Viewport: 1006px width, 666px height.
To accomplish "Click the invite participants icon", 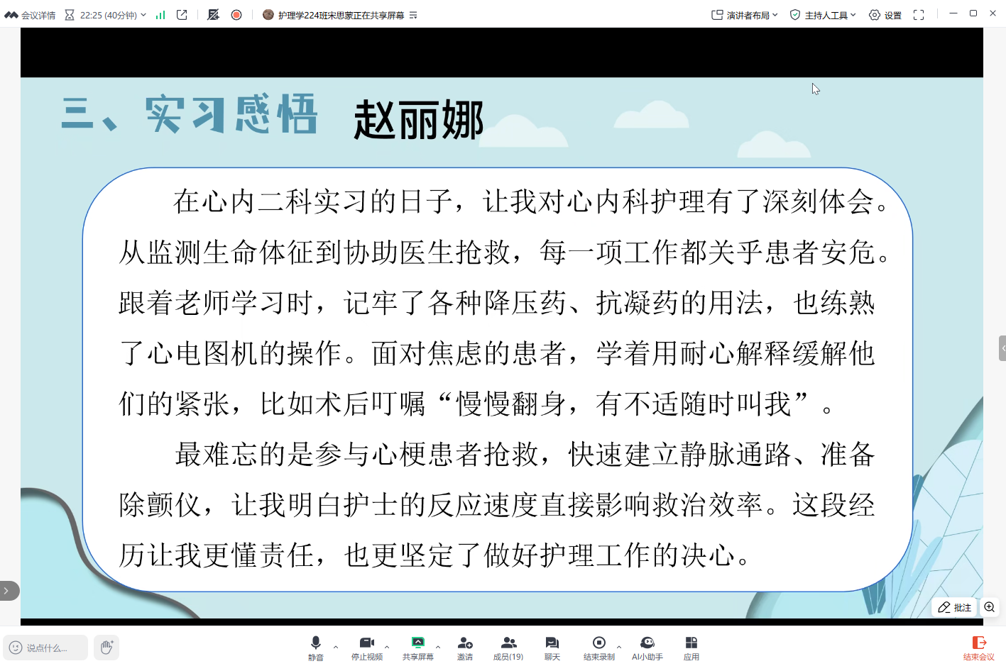I will coord(465,647).
